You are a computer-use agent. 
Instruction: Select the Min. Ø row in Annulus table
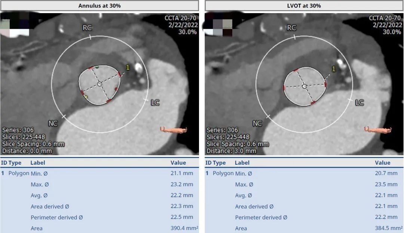point(100,174)
